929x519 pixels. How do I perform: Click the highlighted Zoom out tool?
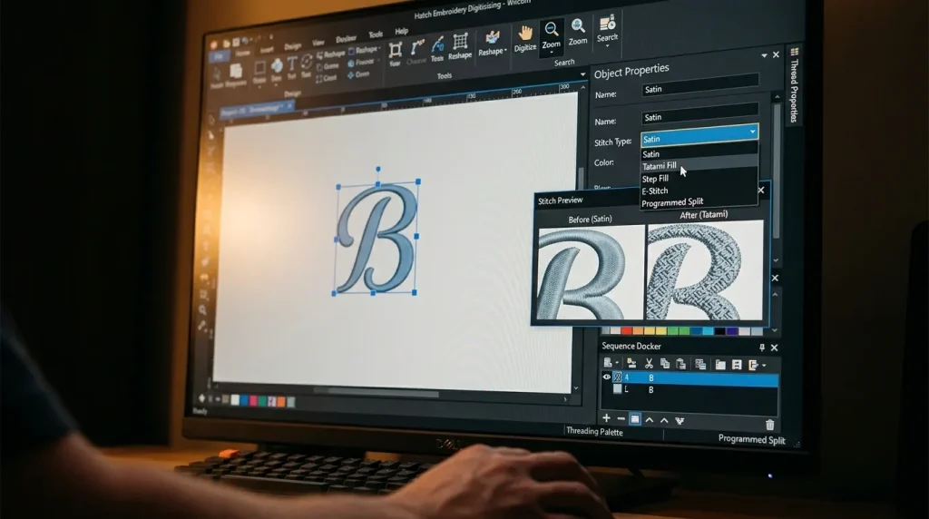pos(551,36)
